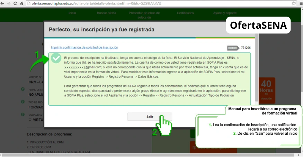Viewport: 303px width, 161px height.
Task: Open the Certificados menu item
Action: click(185, 13)
